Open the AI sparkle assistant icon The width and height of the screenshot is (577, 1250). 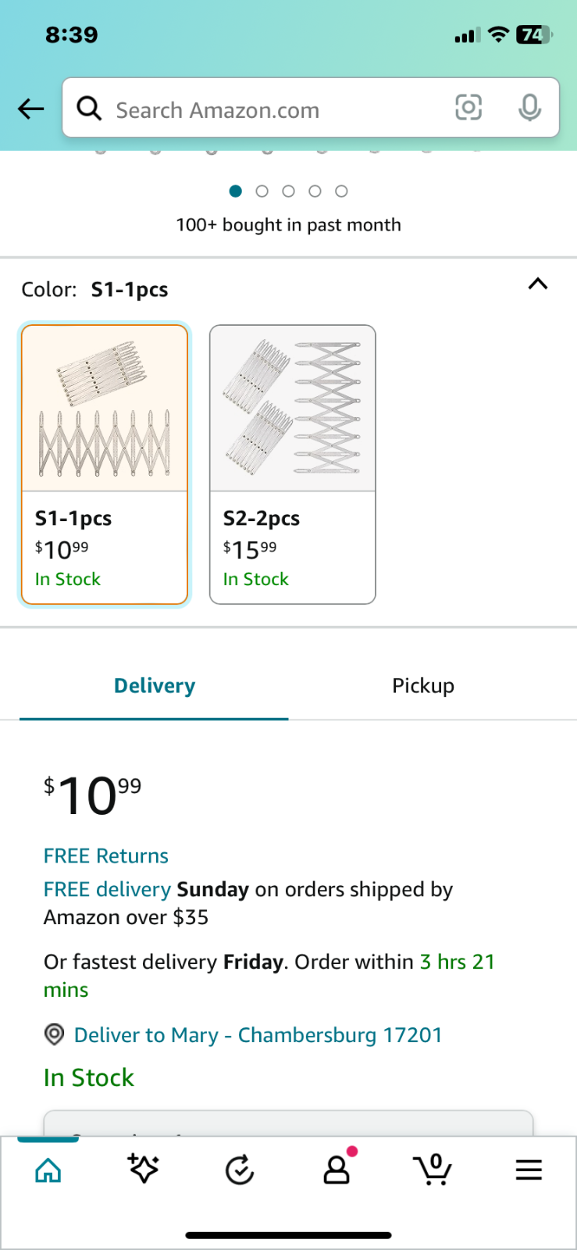144,1170
